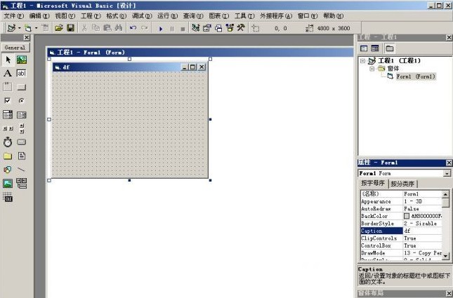Select the Line control in the toolbox
This screenshot has width=453, height=298.
pos(21,170)
